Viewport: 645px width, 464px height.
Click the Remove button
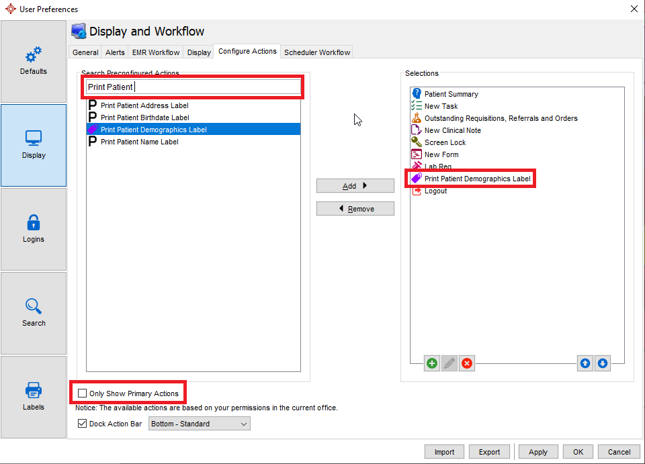click(x=355, y=209)
